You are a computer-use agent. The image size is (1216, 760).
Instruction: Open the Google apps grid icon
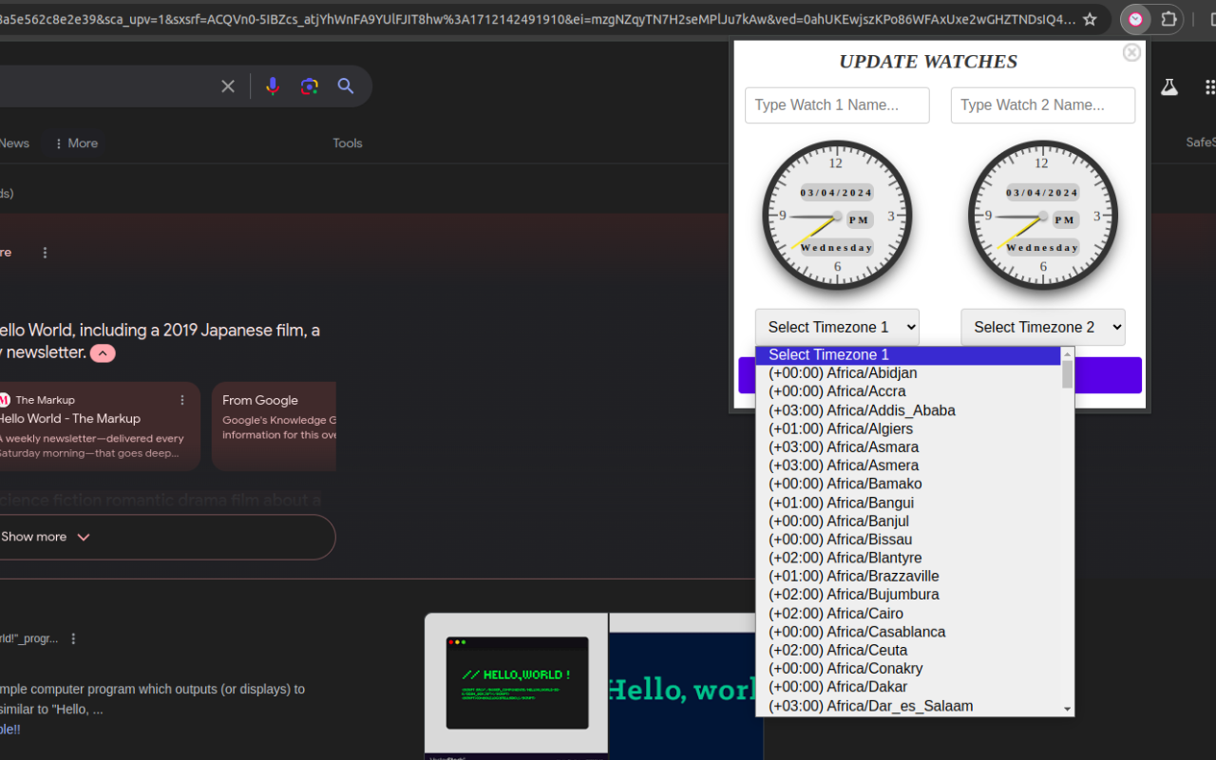pos(1209,85)
